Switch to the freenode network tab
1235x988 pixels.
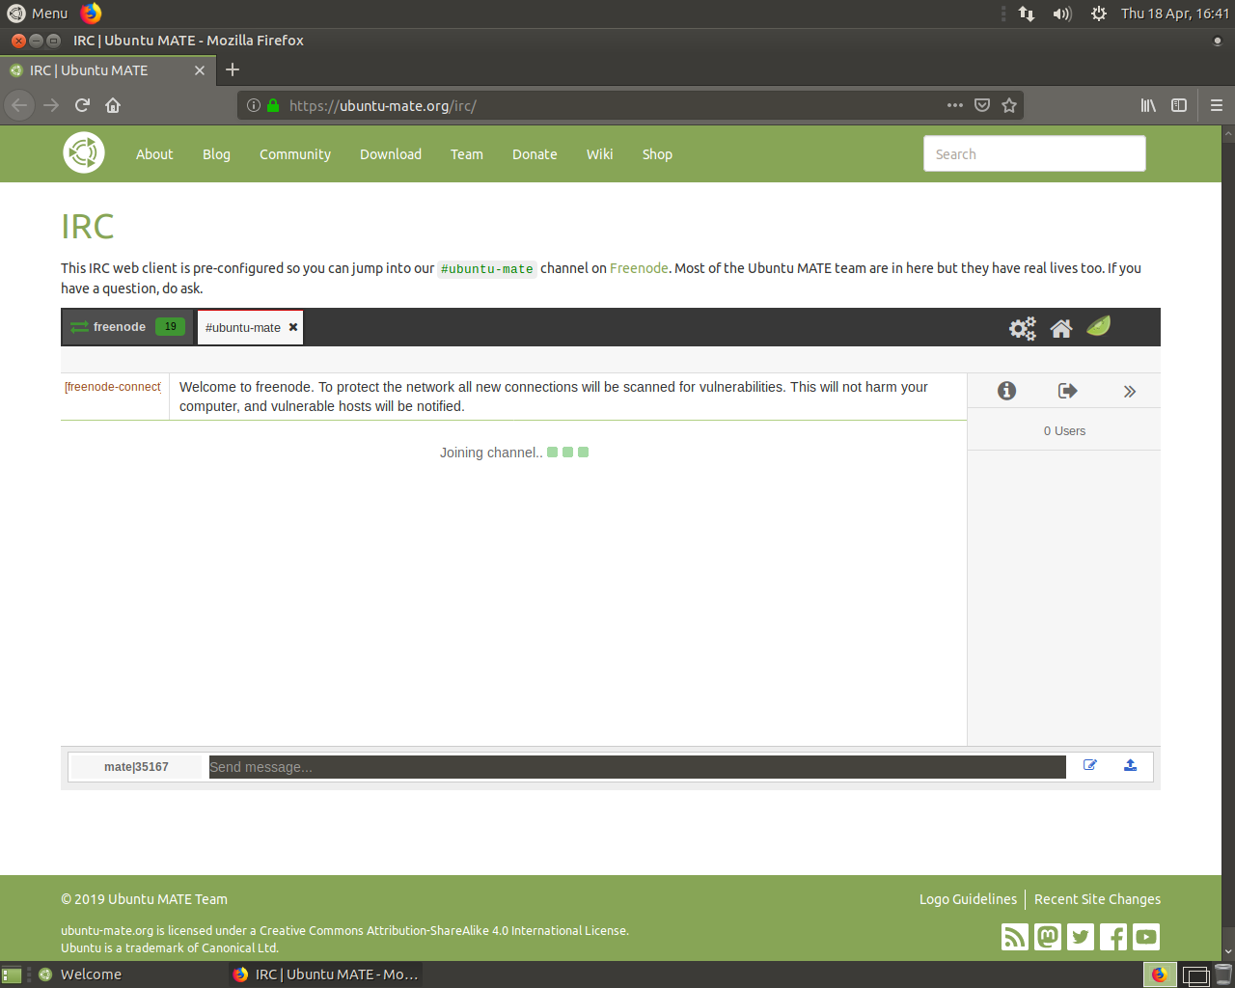pos(128,327)
